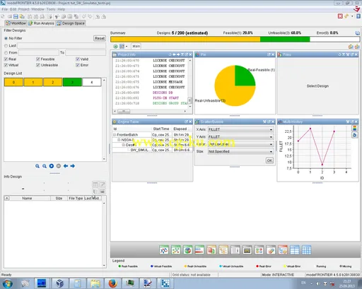362x289 pixels.
Task: Open the history chart gadget icon
Action: point(164,250)
